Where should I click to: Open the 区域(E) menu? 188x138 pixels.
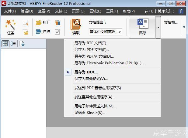[x=95, y=11]
